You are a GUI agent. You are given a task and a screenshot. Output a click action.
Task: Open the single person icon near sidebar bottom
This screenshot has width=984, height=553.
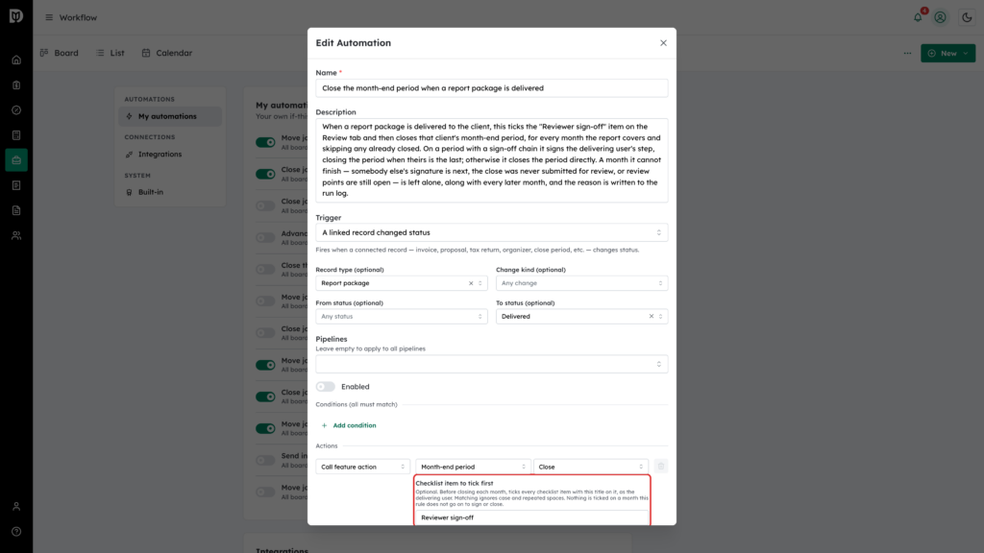[x=16, y=507]
